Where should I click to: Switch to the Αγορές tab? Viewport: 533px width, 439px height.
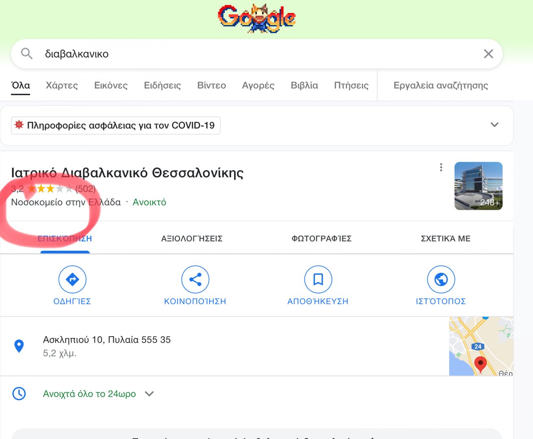click(x=258, y=85)
